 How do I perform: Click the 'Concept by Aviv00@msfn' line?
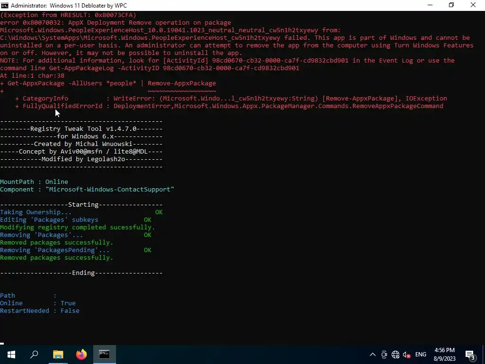click(x=81, y=152)
